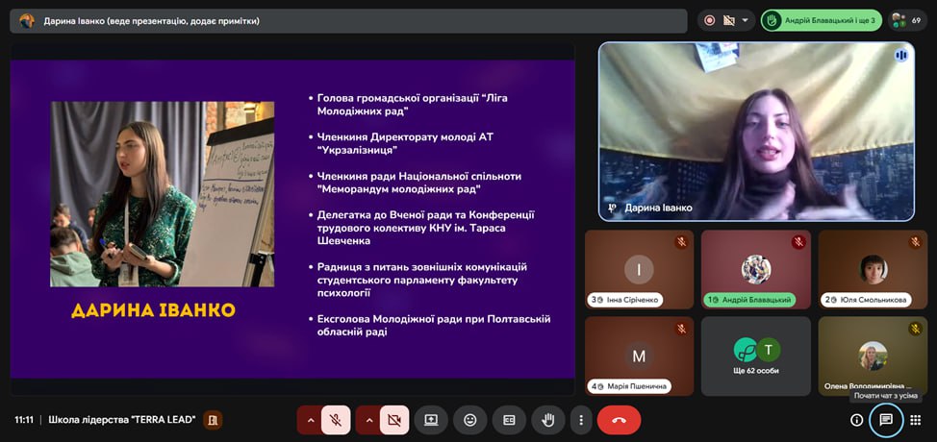
Task: Select the 'Ще 62 особи' participants tile
Action: [755, 356]
